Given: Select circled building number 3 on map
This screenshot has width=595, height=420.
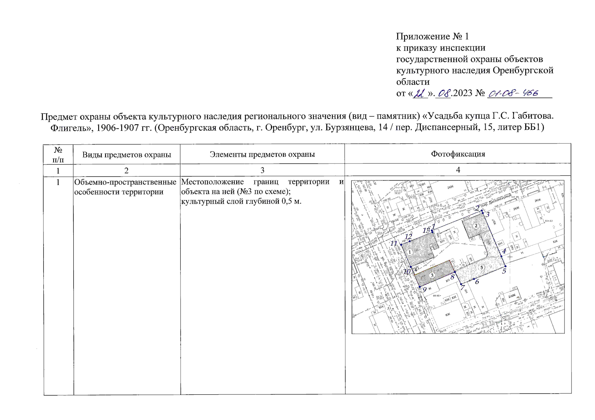Looking at the screenshot, I should coord(432,275).
